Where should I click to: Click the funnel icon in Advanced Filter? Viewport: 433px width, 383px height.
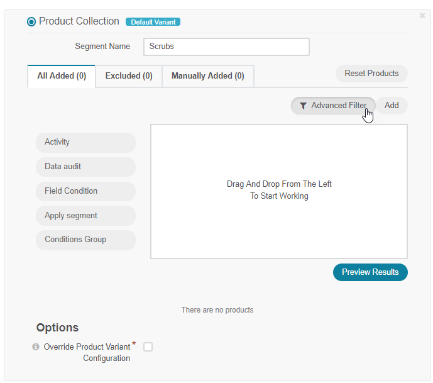[x=303, y=106]
